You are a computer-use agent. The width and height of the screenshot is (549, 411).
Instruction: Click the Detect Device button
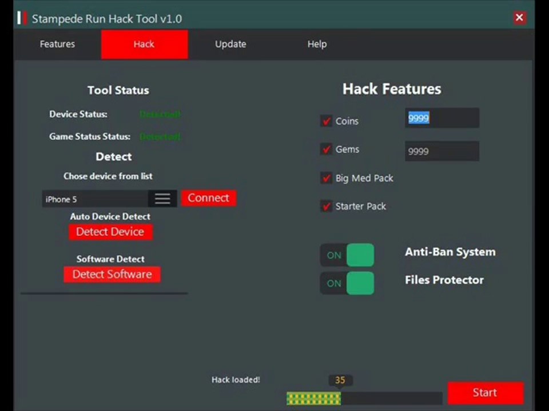click(110, 232)
